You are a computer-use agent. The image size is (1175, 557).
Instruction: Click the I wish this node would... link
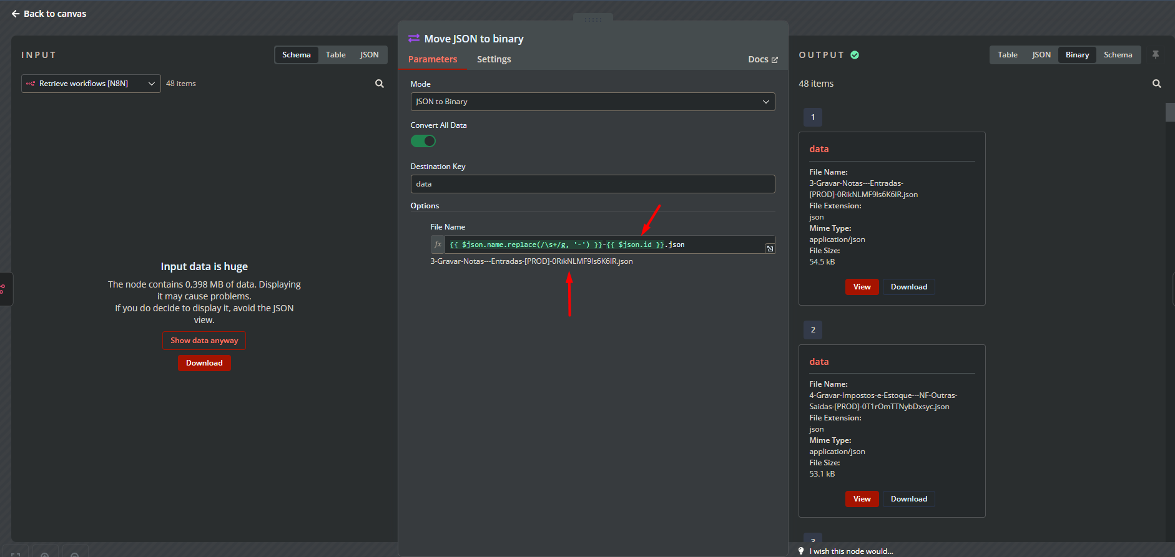tap(852, 551)
